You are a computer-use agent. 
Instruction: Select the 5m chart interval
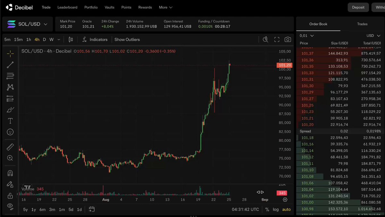7,39
